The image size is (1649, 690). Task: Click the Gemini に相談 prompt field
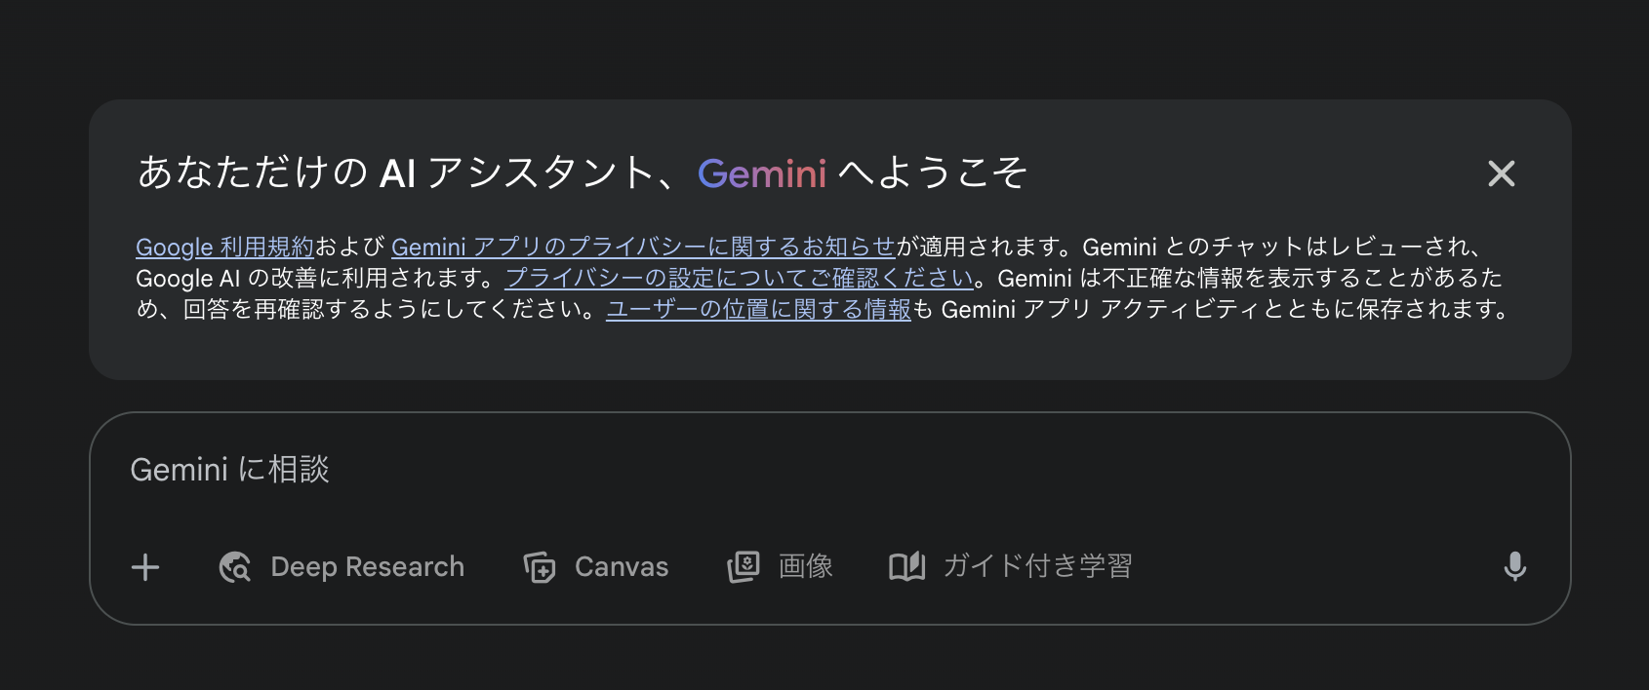pos(231,469)
